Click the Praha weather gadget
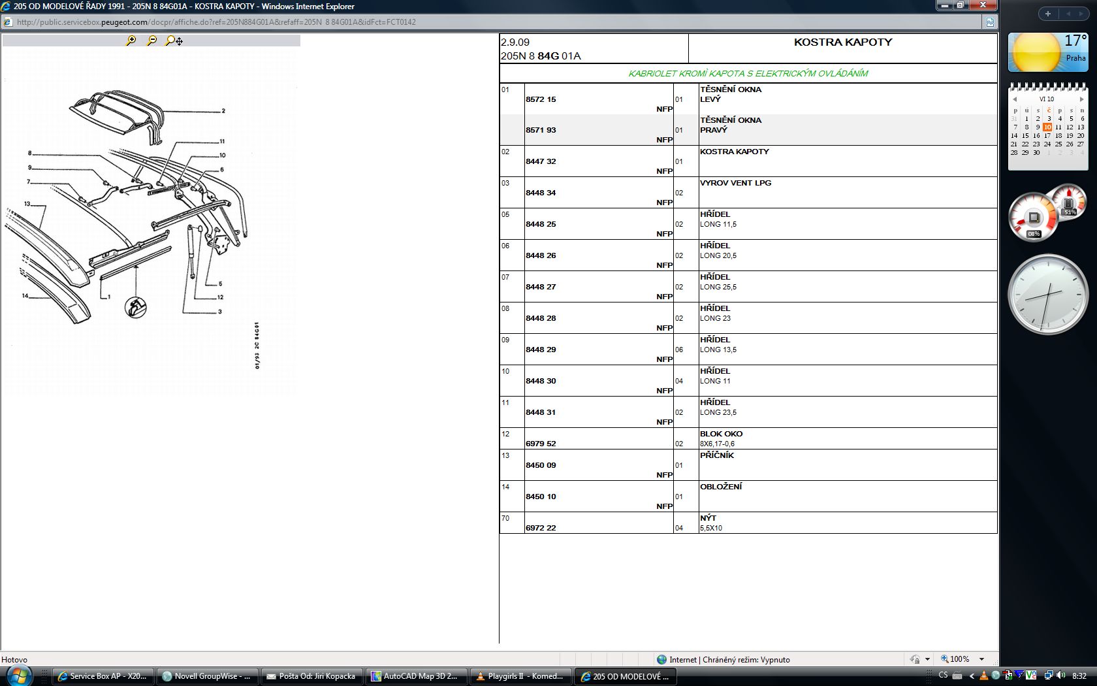 click(x=1047, y=52)
